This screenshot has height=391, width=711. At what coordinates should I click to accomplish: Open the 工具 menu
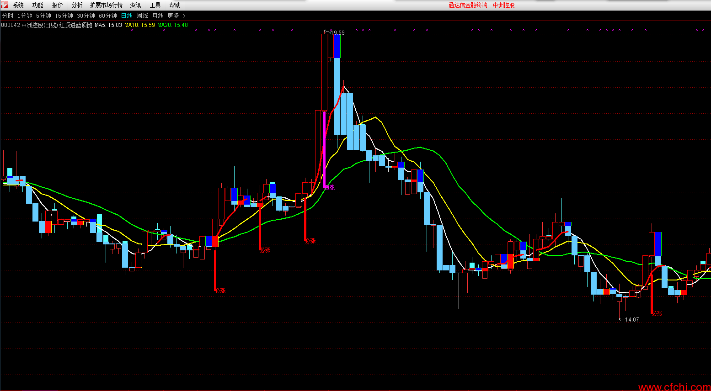click(x=155, y=5)
